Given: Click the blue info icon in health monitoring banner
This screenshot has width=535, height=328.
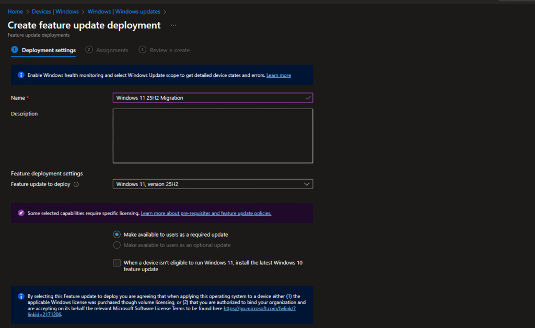Looking at the screenshot, I should pos(21,75).
